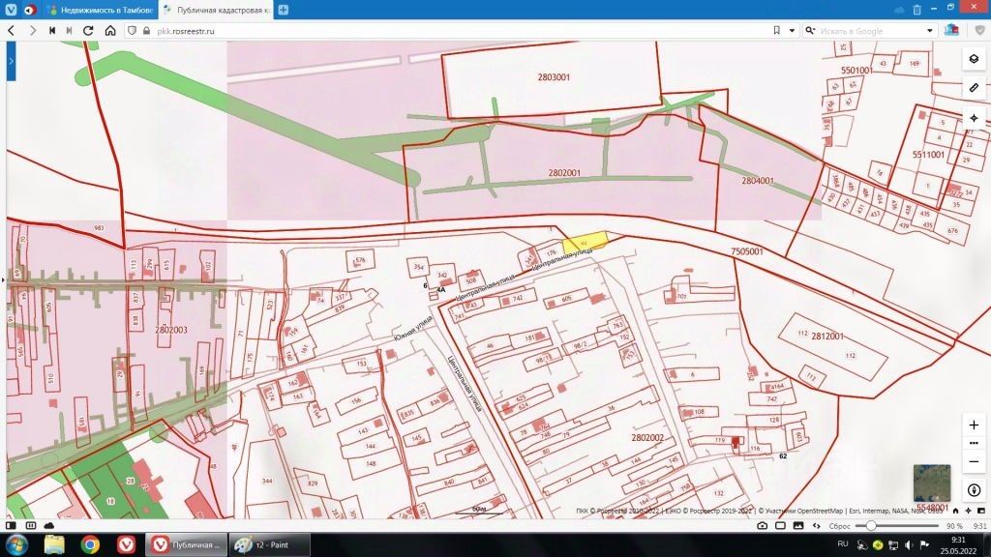Select the map measure ruler tool
Viewport: 991px width, 557px height.
(974, 88)
